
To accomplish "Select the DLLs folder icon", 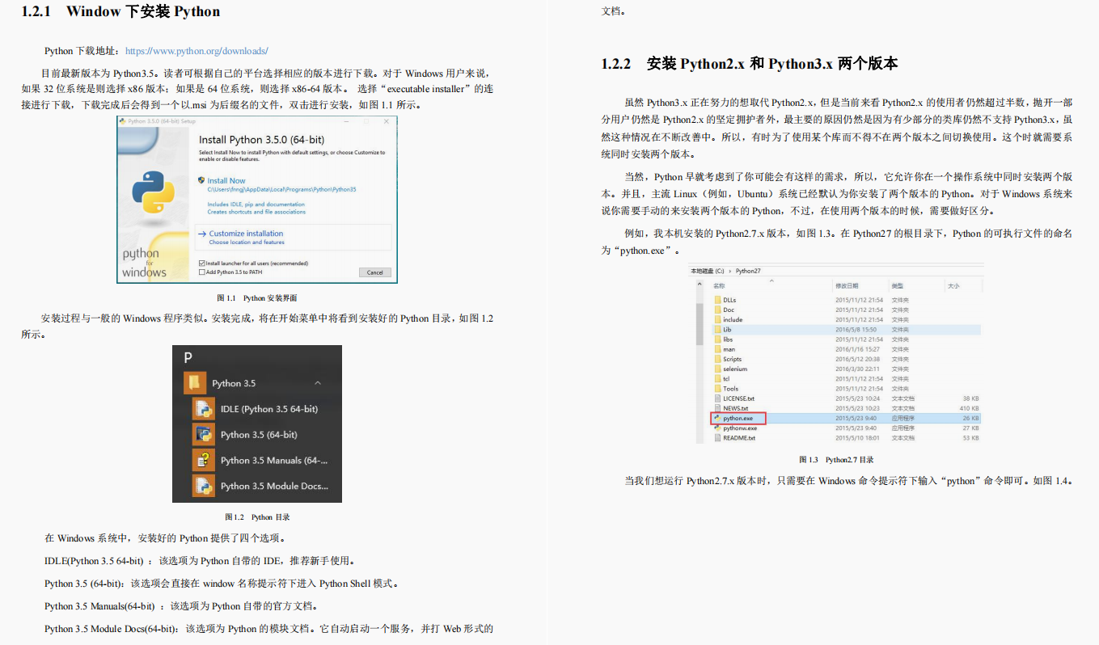I will [717, 300].
